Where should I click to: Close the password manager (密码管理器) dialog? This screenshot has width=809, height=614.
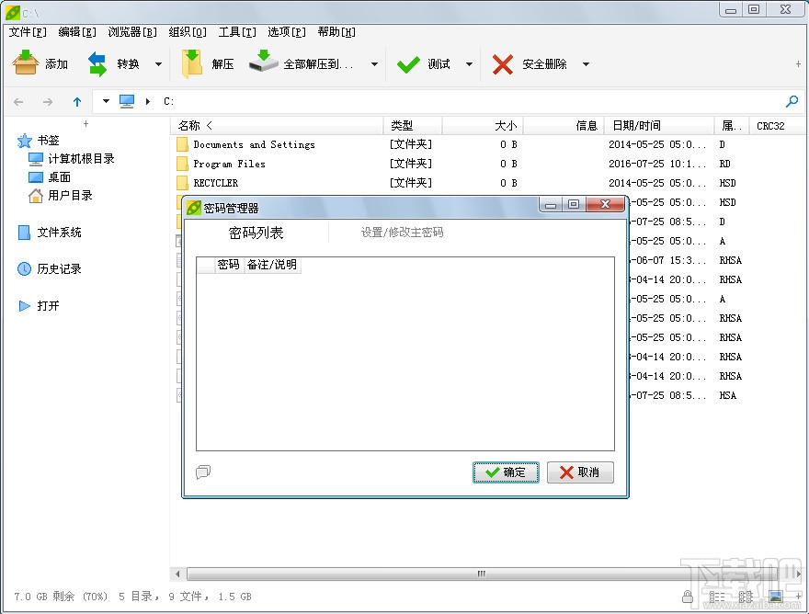point(606,204)
